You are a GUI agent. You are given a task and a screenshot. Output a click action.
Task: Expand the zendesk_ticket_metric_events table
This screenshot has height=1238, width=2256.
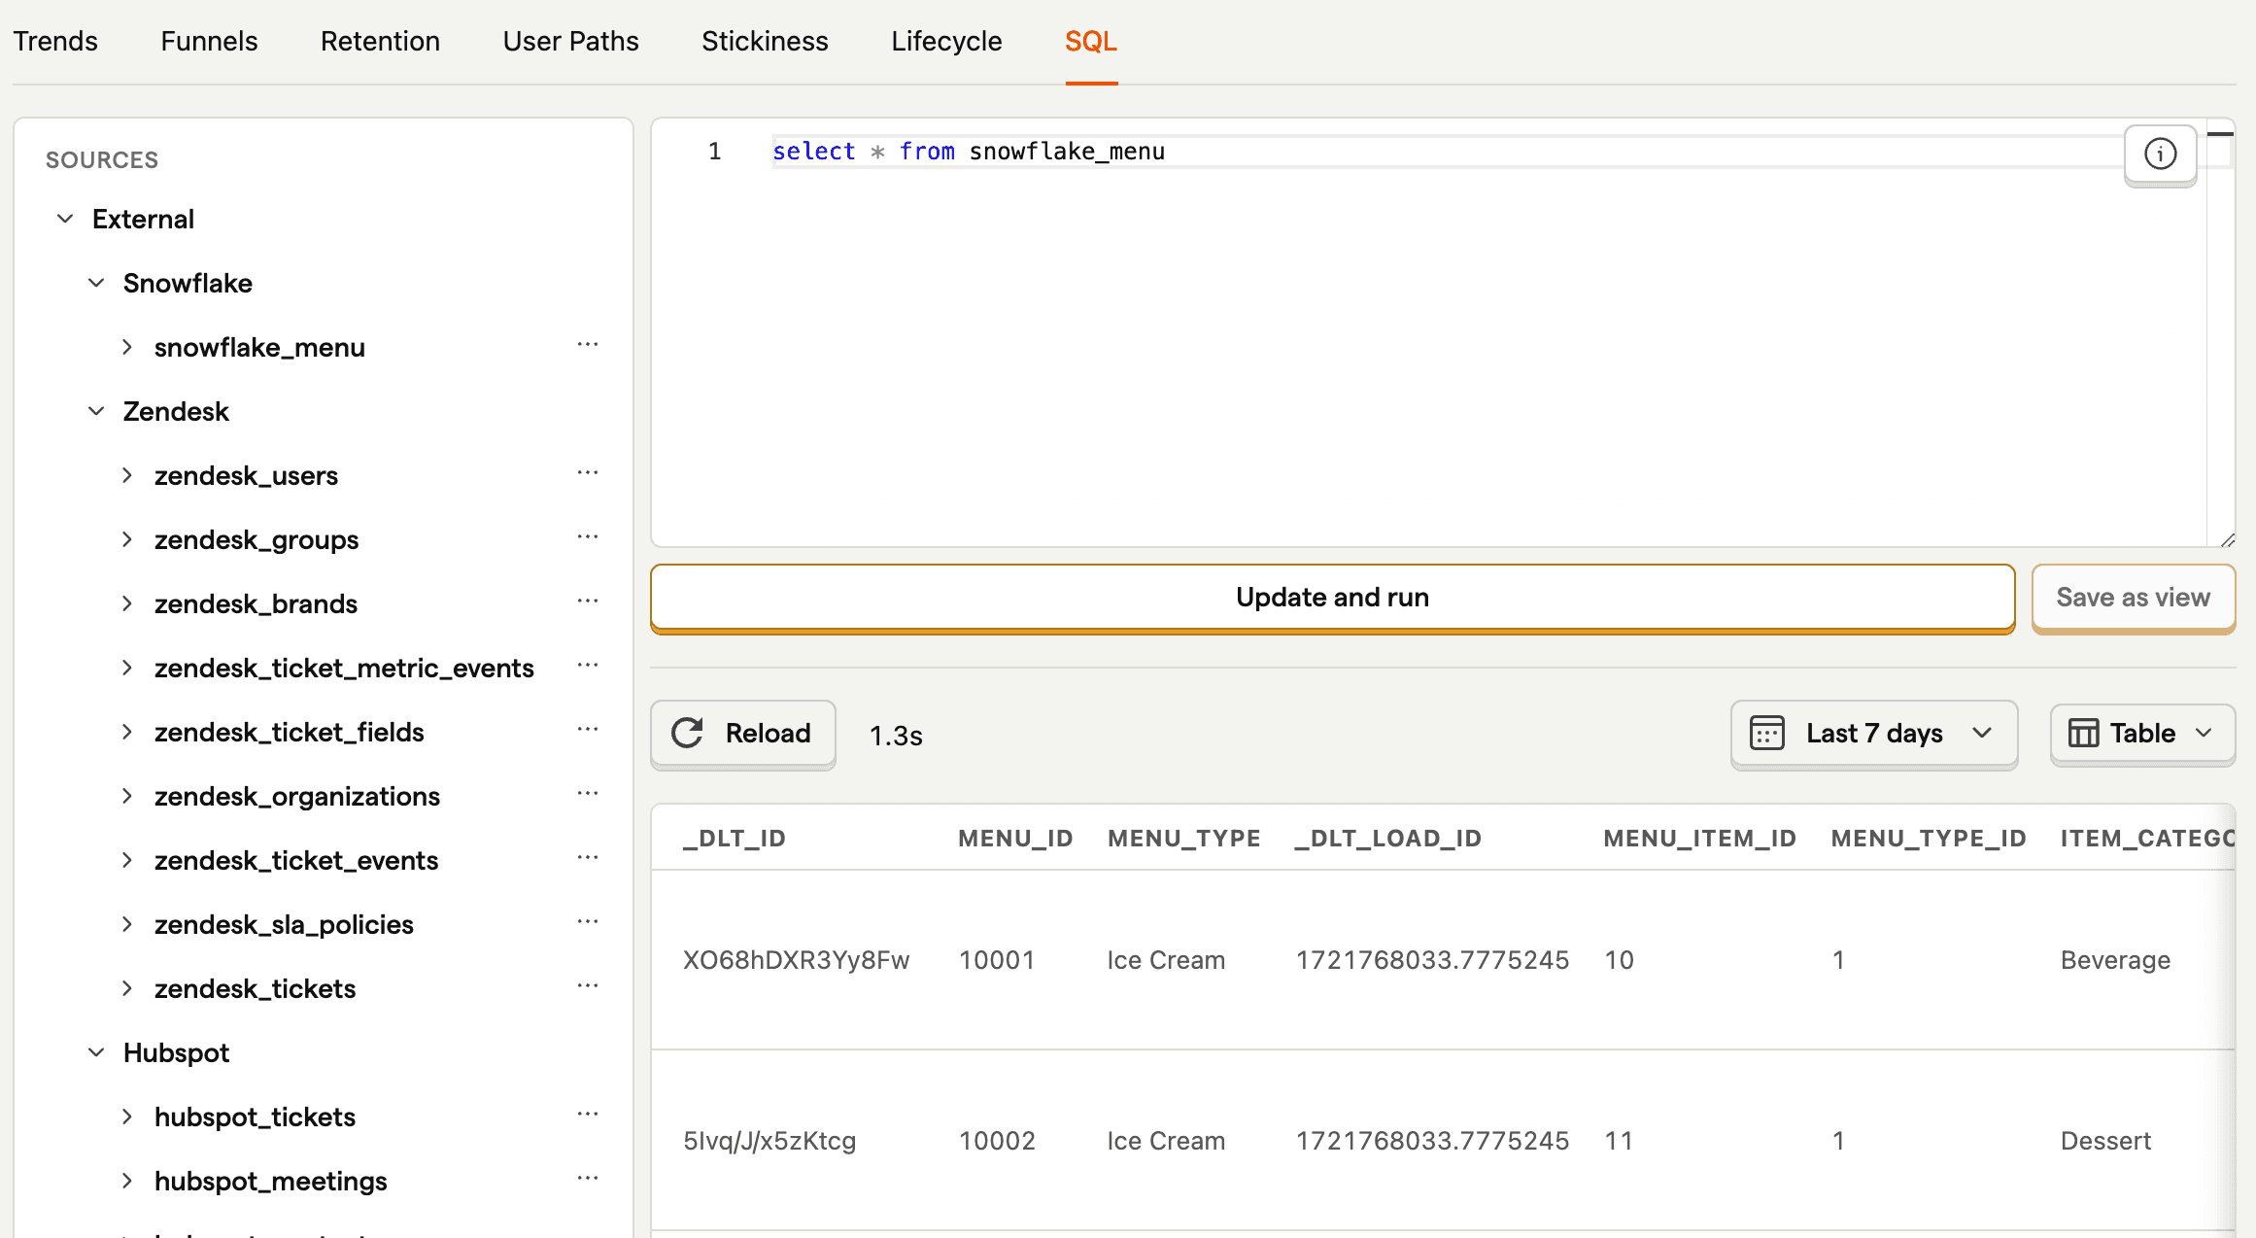tap(127, 668)
